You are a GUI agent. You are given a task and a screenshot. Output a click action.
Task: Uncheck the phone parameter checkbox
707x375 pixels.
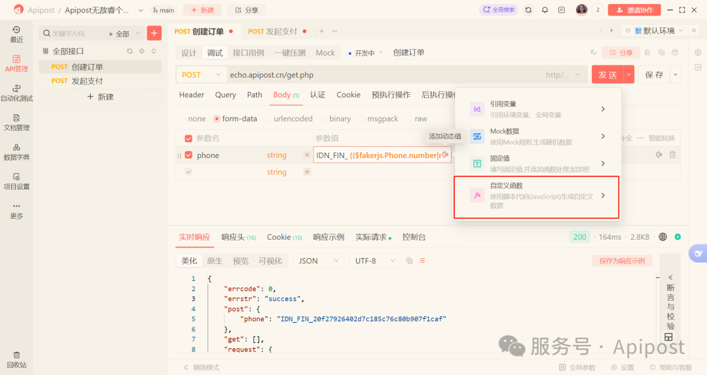(189, 155)
